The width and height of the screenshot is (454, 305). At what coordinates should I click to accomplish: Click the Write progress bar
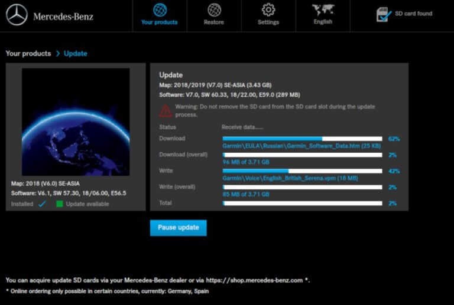pos(302,171)
